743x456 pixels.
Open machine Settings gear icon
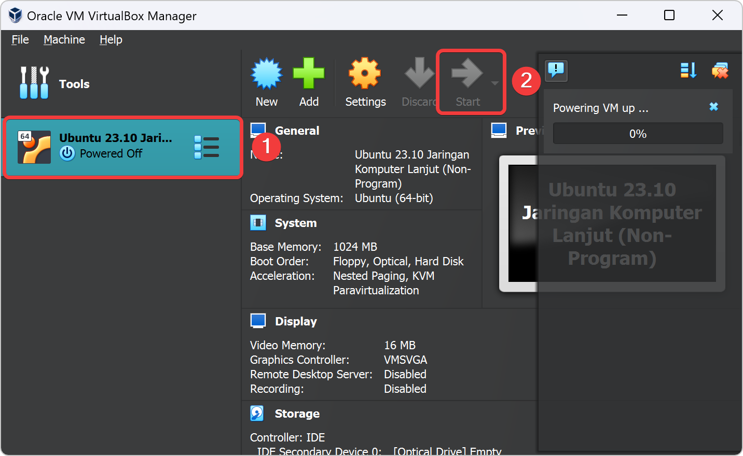[365, 74]
